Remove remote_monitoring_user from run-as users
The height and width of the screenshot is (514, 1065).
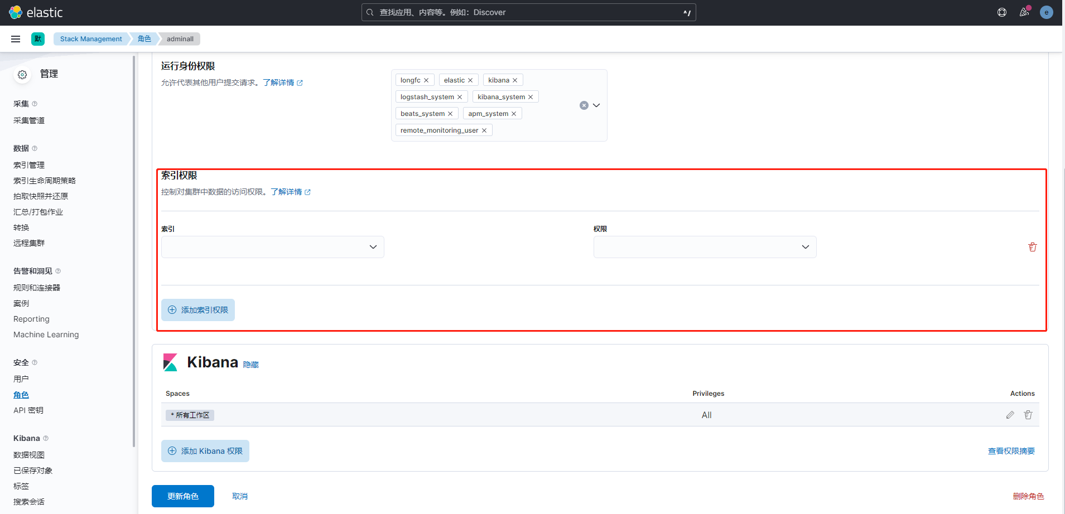pos(484,130)
